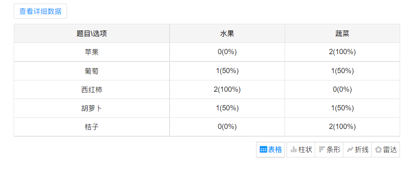Click the 题目\选项 header cell

92,34
